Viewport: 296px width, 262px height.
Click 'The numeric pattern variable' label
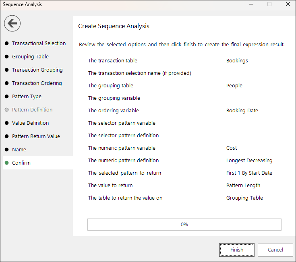point(122,148)
